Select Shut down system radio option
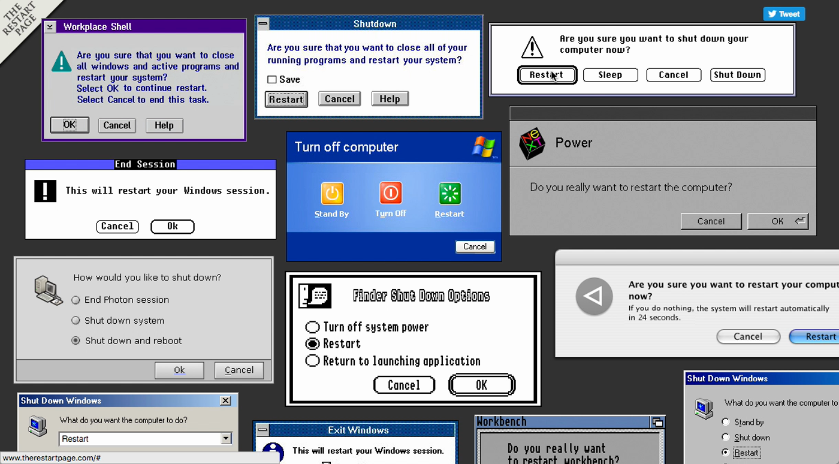 click(x=76, y=320)
